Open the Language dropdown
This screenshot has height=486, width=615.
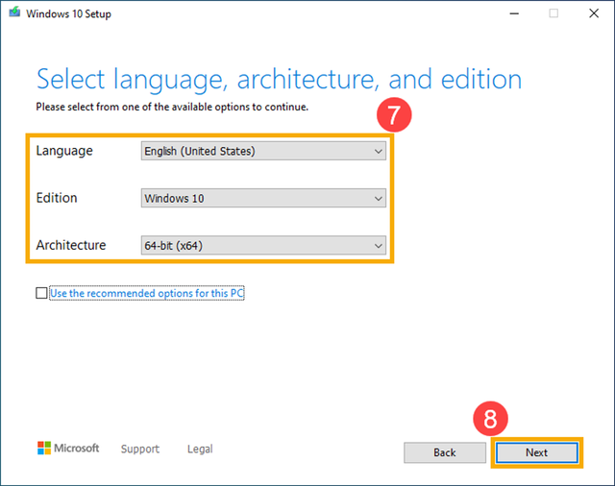tap(263, 151)
